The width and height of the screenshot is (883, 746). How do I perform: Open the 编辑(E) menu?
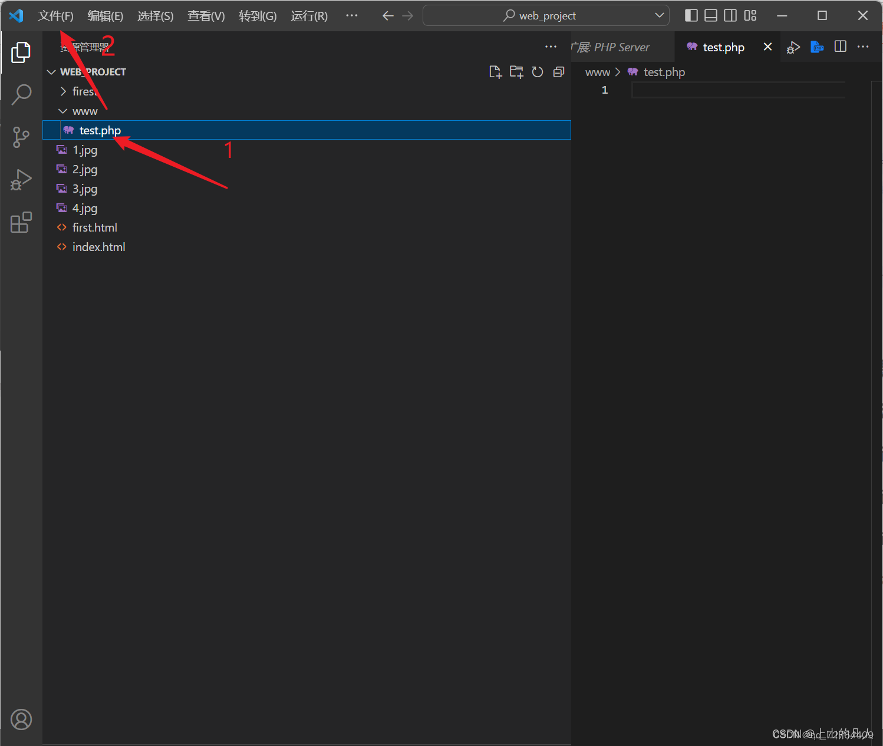106,16
